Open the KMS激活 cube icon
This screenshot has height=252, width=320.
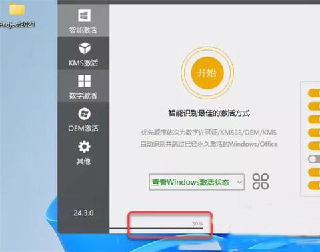(x=85, y=48)
